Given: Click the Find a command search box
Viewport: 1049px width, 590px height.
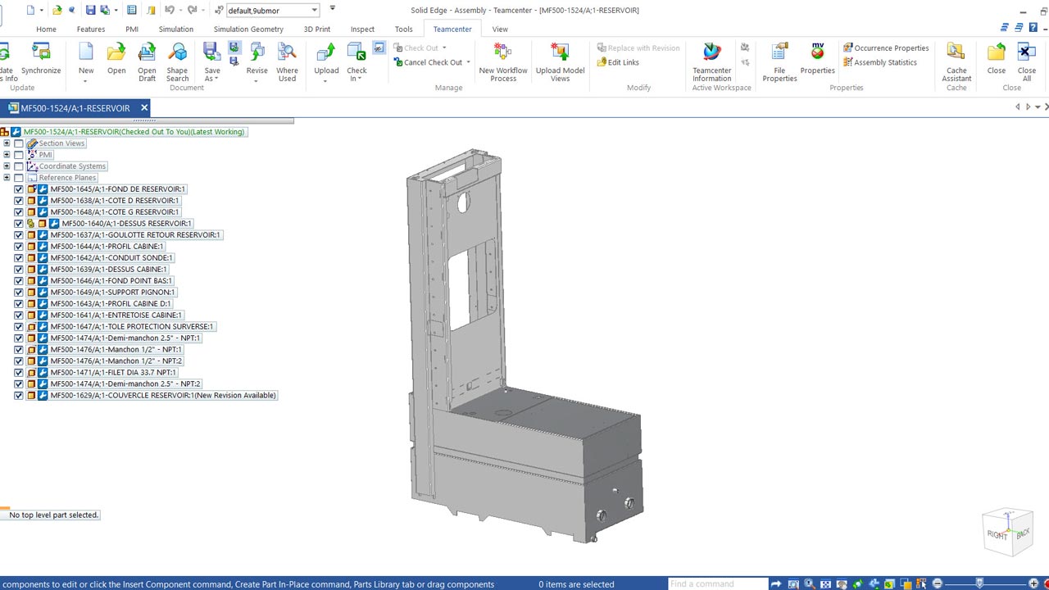Looking at the screenshot, I should 717,584.
